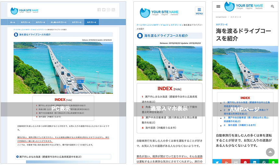This screenshot has height=165, width=279.
Task: Open RSS feed icon in PC view header
Action: coord(113,10)
